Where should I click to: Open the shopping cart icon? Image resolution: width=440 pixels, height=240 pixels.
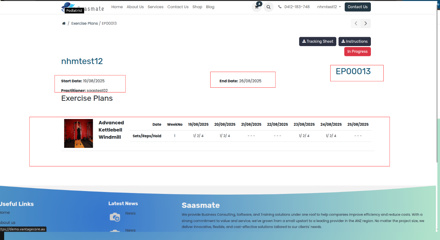(257, 7)
